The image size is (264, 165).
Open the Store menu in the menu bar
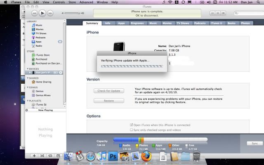pyautogui.click(x=72, y=2)
